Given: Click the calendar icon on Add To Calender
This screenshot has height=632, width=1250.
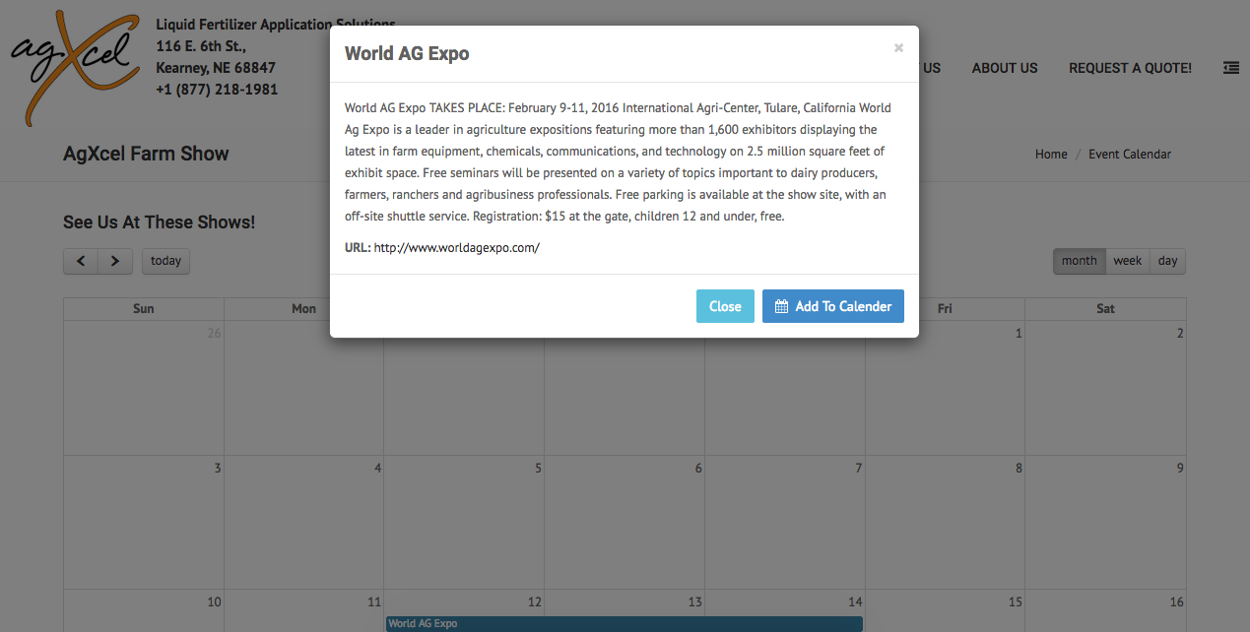Looking at the screenshot, I should [781, 306].
